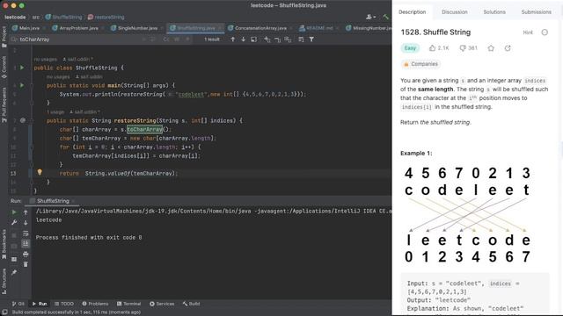The height and width of the screenshot is (316, 563).
Task: Open the search history magnifier dropdown
Action: coord(14,39)
